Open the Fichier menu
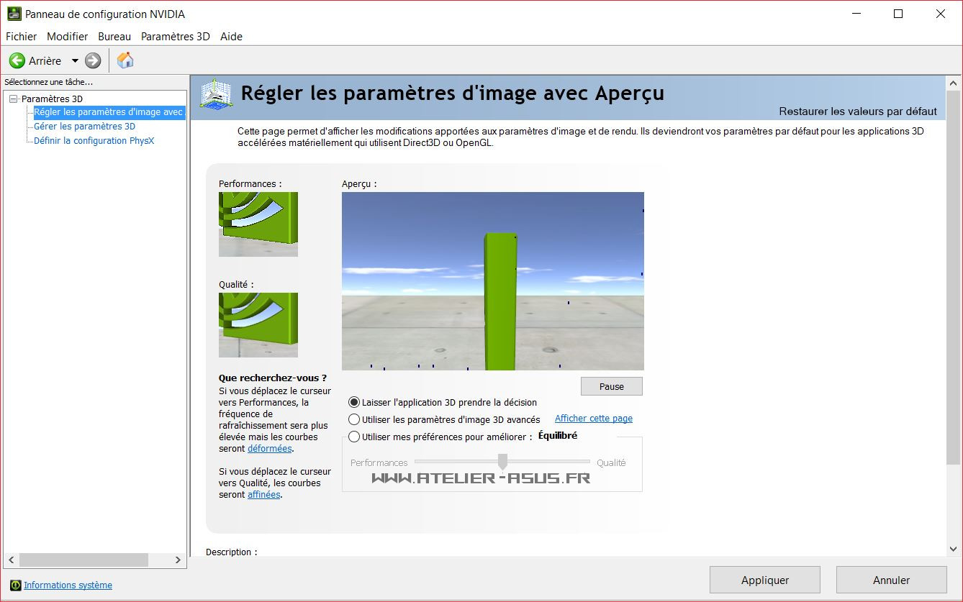This screenshot has width=963, height=602. 21,36
